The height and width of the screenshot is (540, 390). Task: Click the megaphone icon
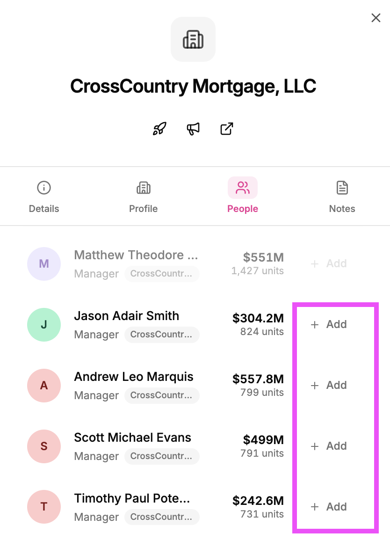pos(193,129)
